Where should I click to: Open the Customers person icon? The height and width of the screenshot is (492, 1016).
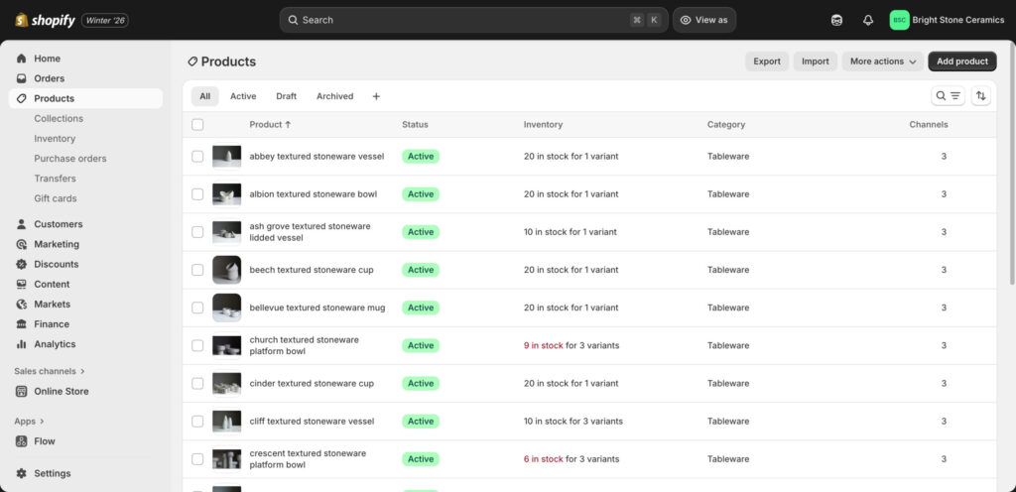tap(22, 224)
